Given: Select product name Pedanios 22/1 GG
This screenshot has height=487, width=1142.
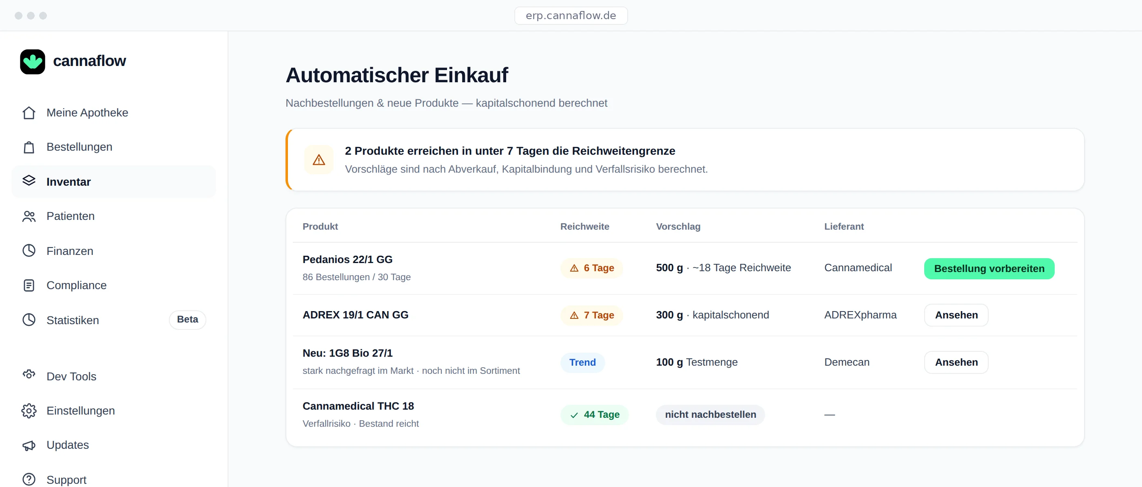Looking at the screenshot, I should tap(347, 259).
